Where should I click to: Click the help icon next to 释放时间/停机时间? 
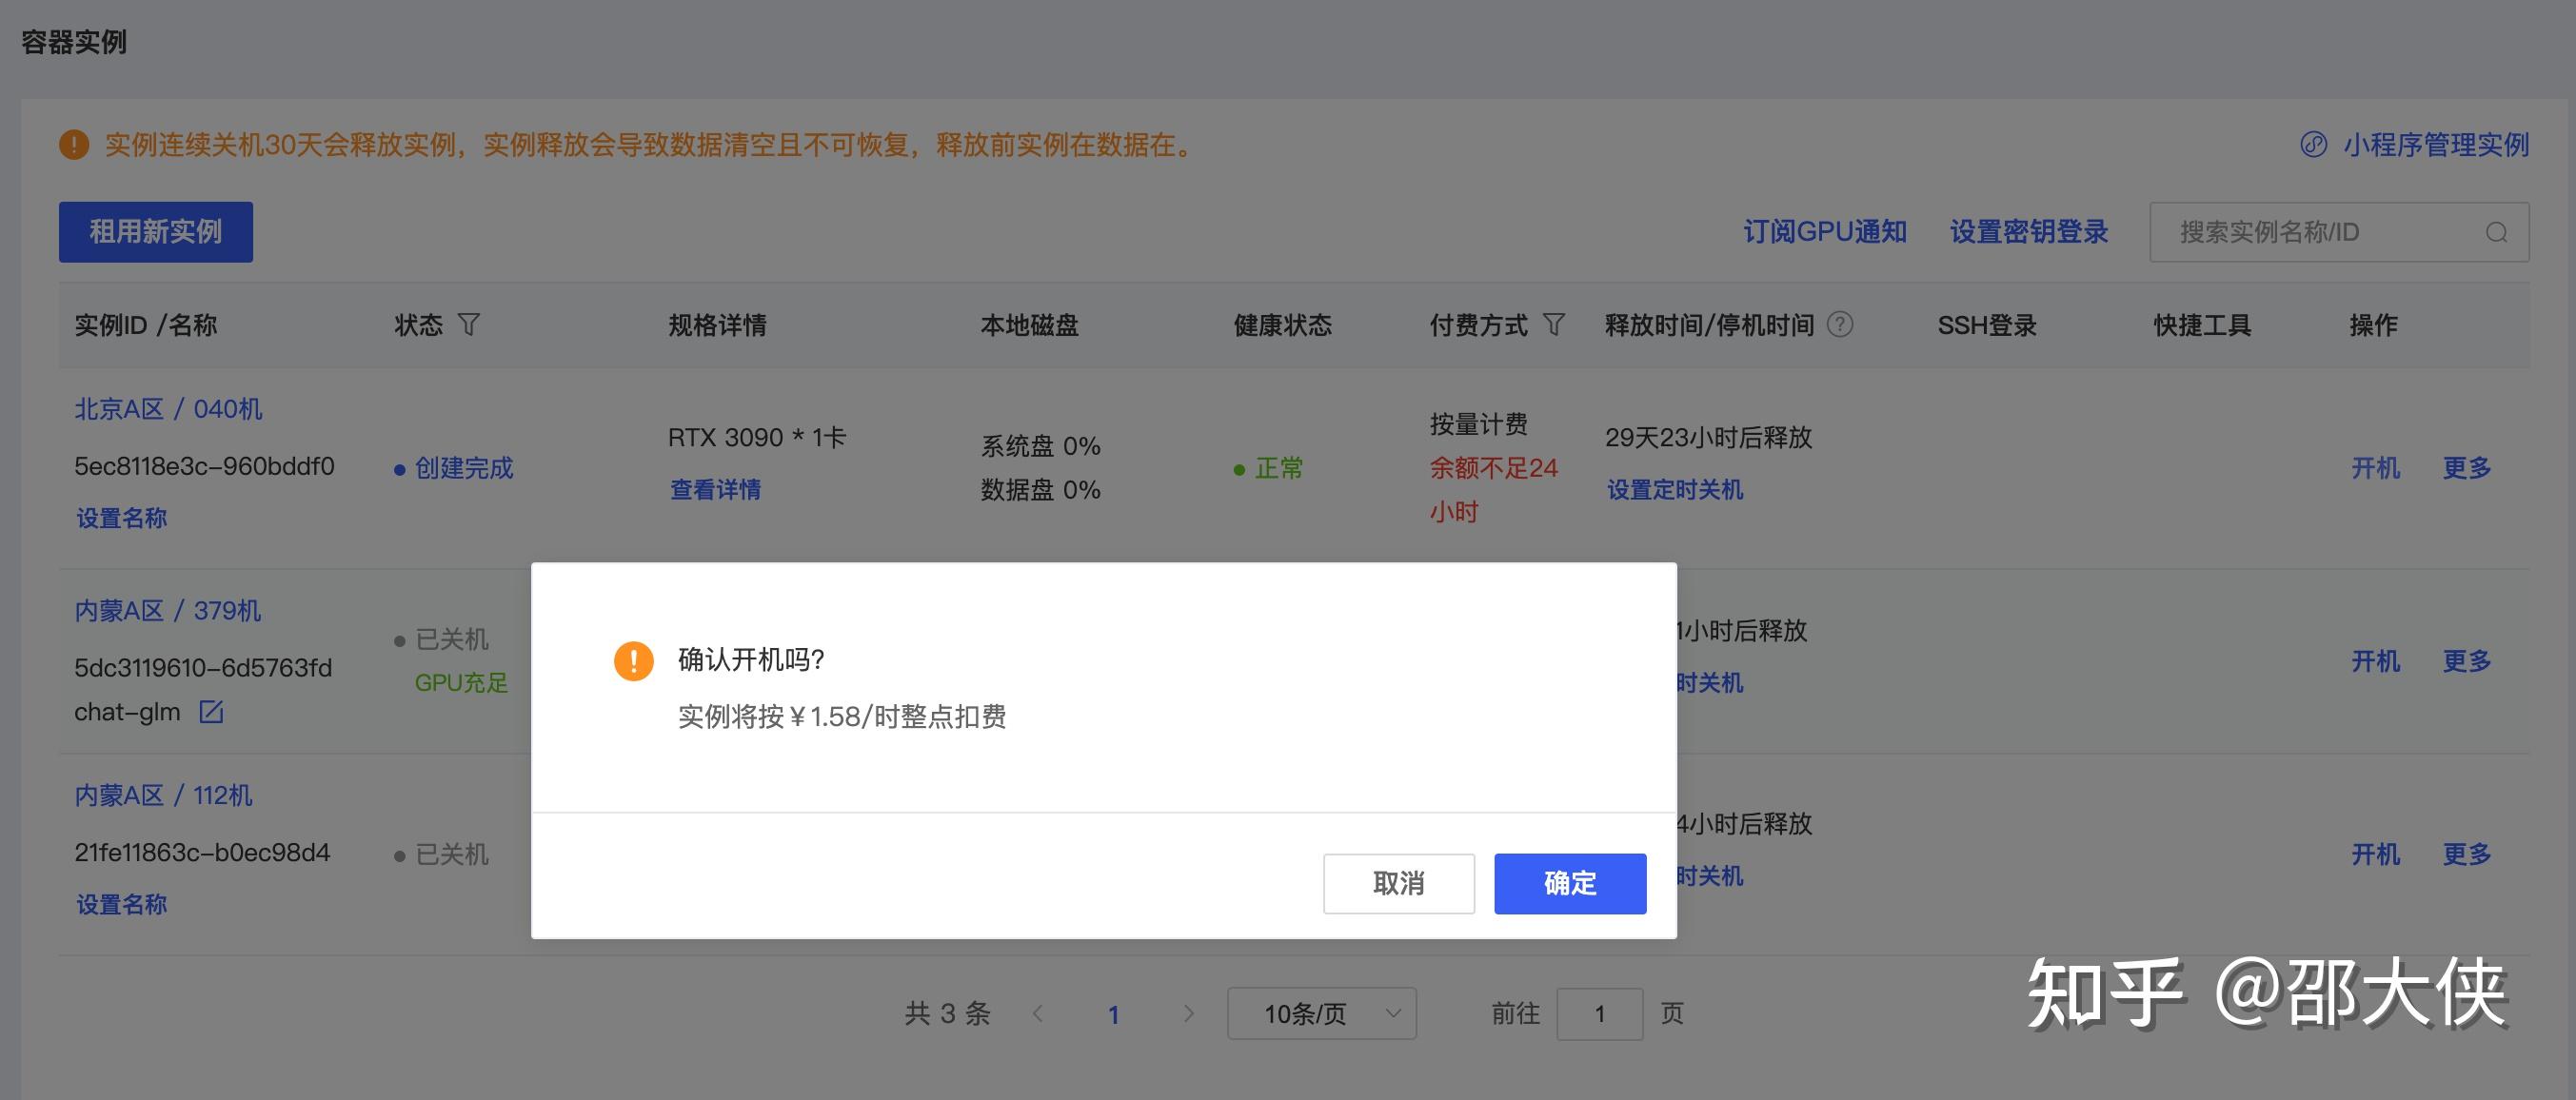[1840, 324]
